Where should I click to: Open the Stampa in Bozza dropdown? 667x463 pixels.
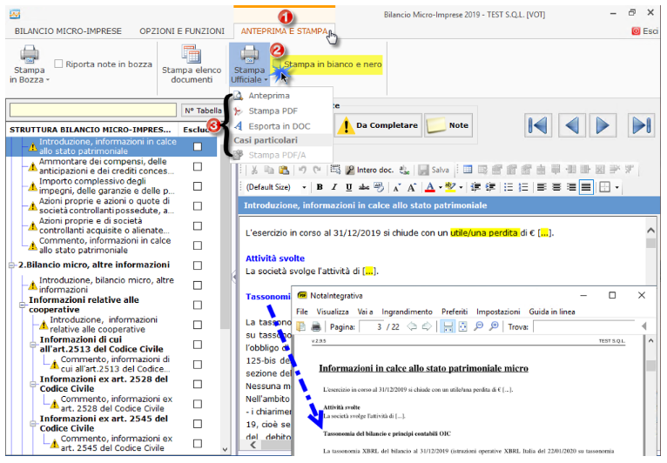(29, 65)
